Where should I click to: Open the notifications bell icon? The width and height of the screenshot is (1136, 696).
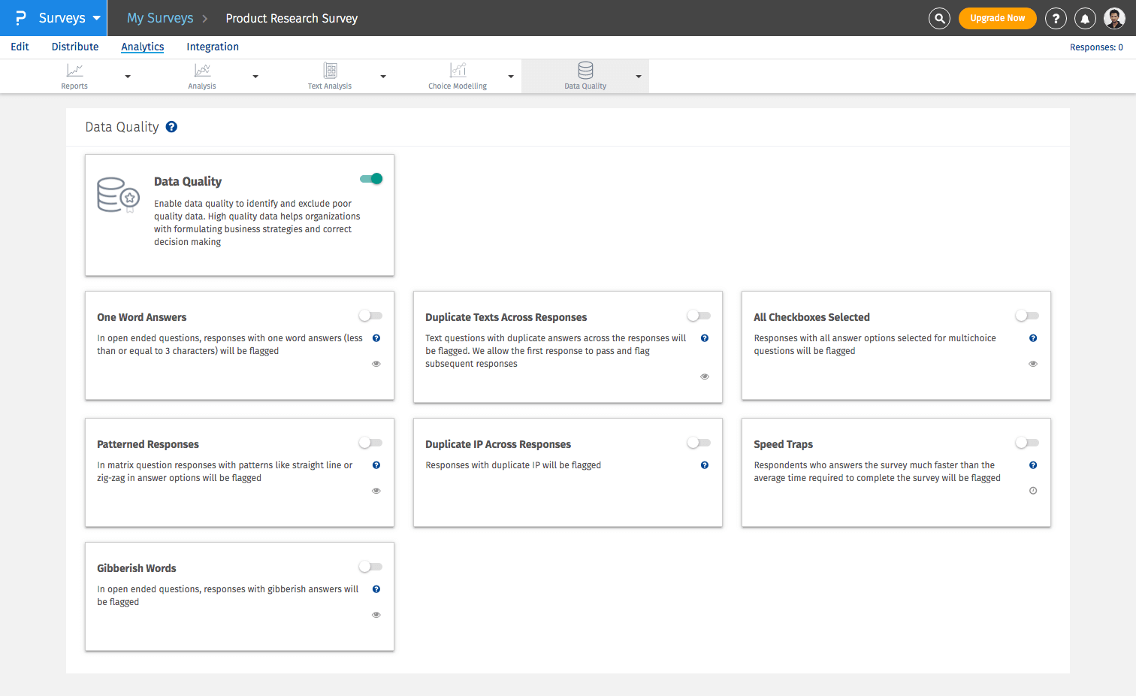1085,18
